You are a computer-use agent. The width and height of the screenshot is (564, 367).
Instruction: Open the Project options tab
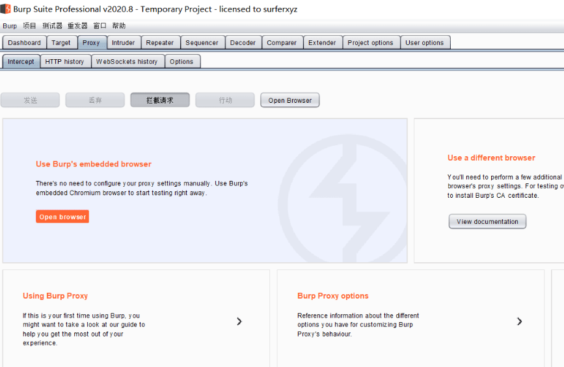[371, 42]
